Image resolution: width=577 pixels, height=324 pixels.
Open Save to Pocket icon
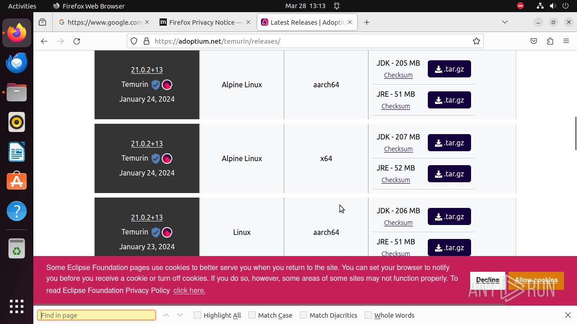pyautogui.click(x=534, y=41)
